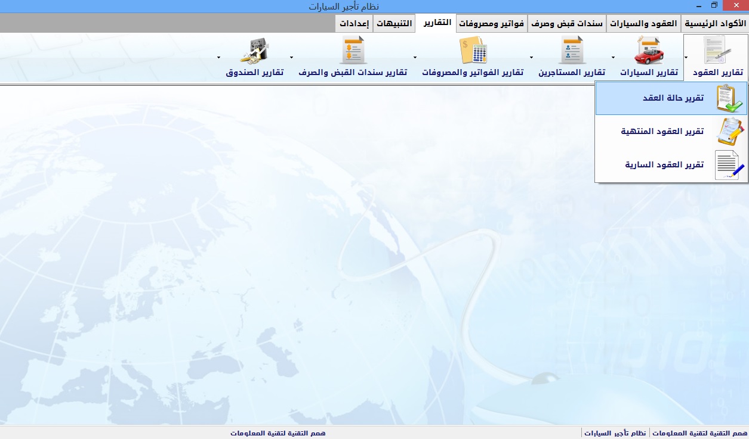
Task: Click the تقارير الفواتير والمصروفات label
Action: [x=473, y=73]
